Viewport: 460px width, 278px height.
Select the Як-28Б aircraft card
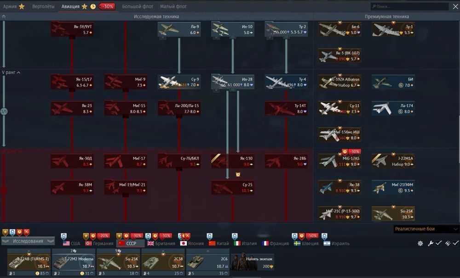286,161
